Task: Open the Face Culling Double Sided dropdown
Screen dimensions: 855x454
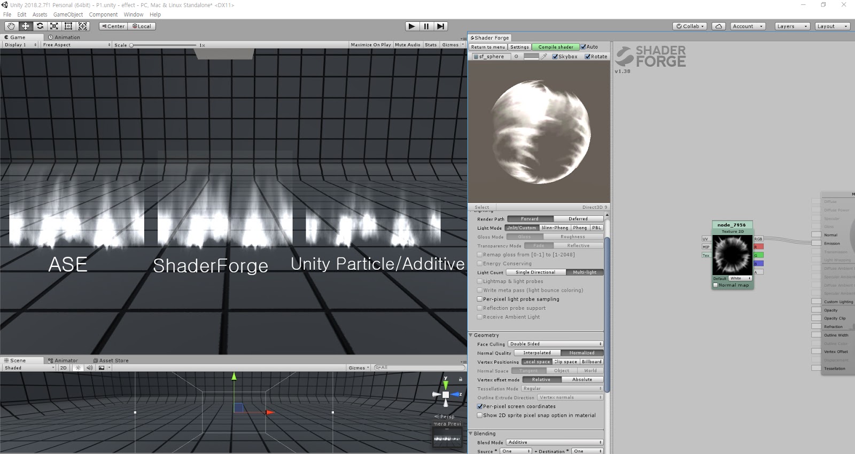Action: tap(556, 344)
